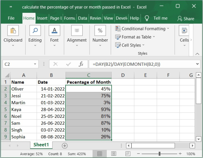The image size is (203, 158).
Task: Switch to Normal view in status bar
Action: pos(99,154)
